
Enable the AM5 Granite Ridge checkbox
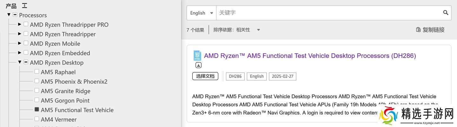[x=37, y=91]
